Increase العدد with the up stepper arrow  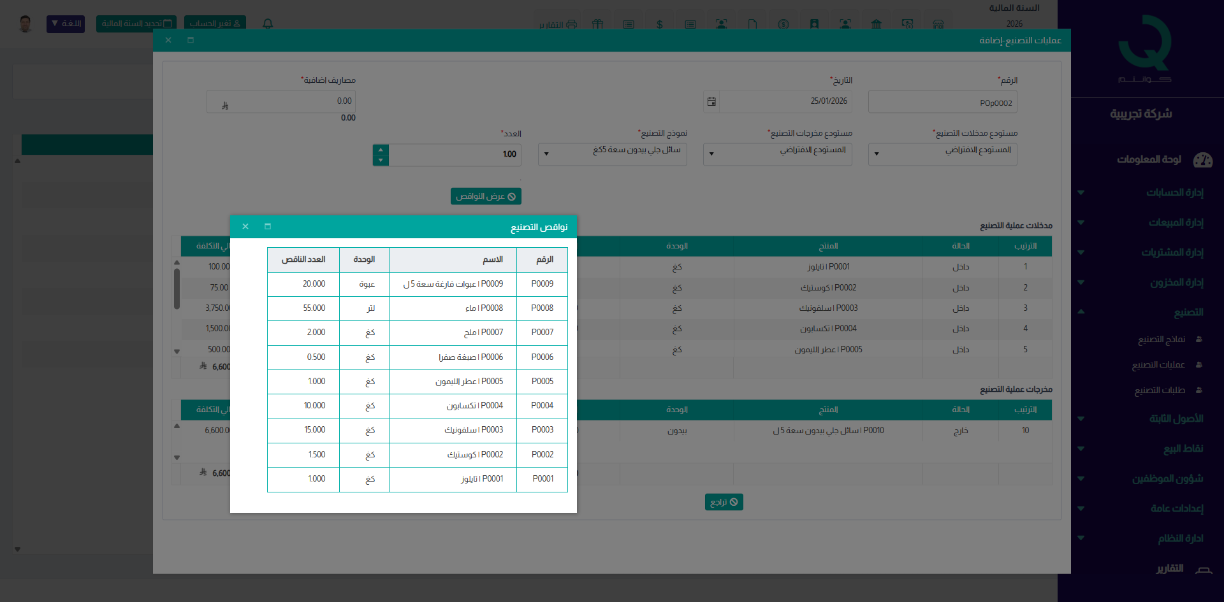[381, 150]
